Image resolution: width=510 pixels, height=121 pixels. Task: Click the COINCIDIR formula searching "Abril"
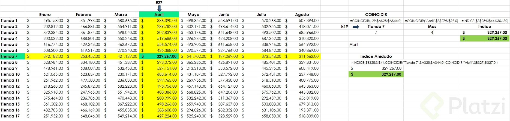(431, 21)
